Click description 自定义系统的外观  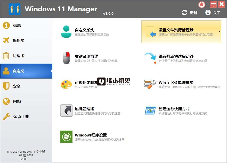86,87
